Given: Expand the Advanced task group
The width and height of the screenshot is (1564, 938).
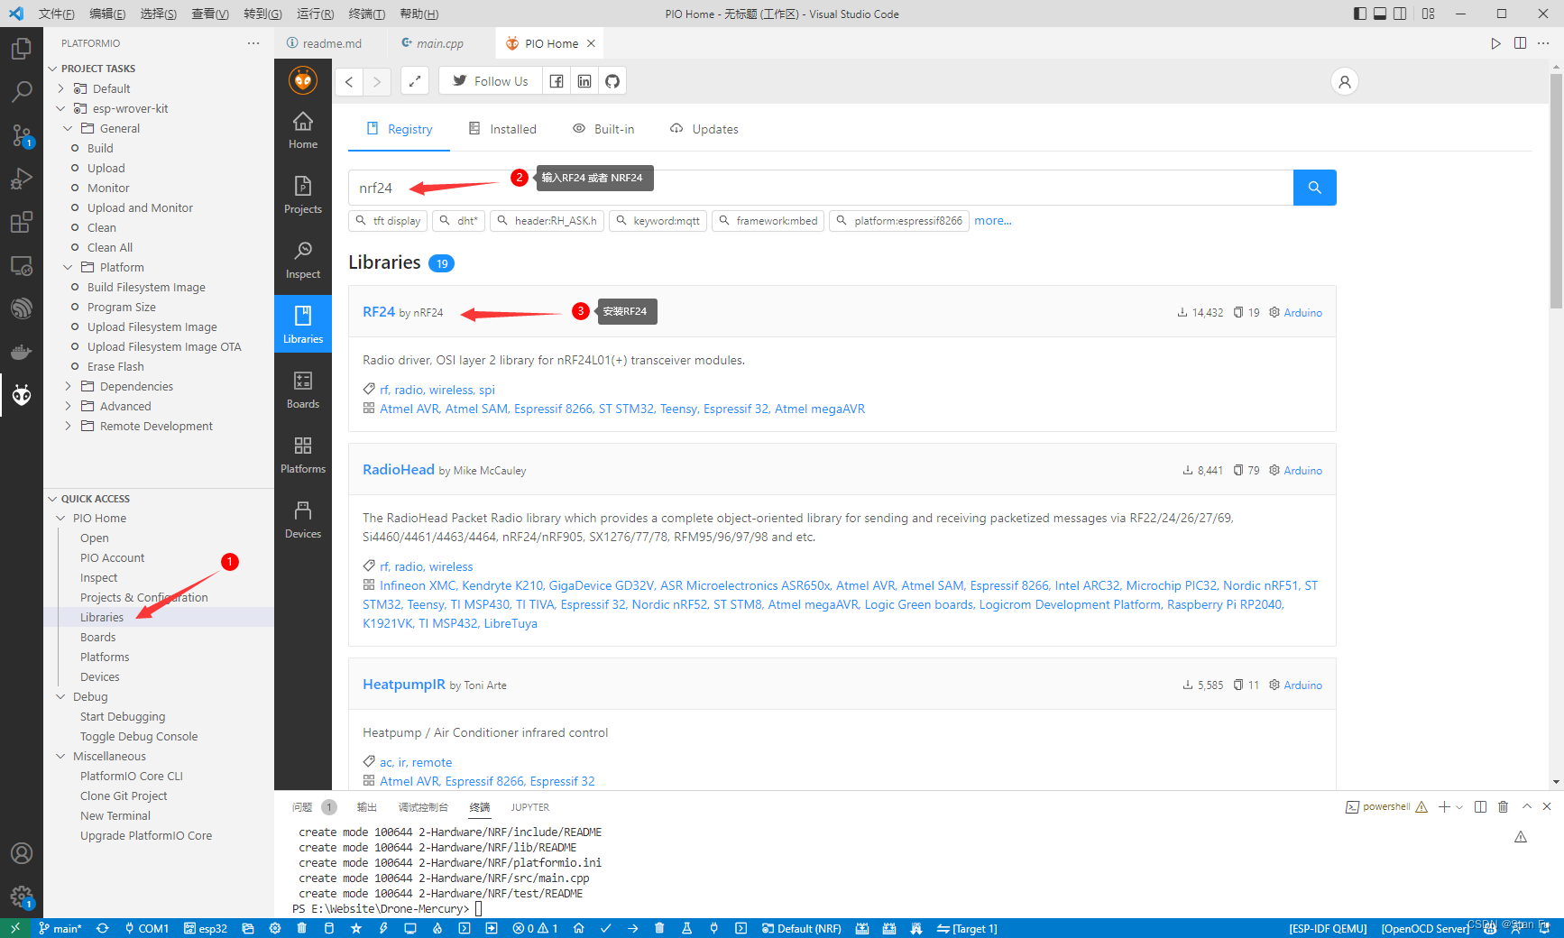Looking at the screenshot, I should [68, 406].
